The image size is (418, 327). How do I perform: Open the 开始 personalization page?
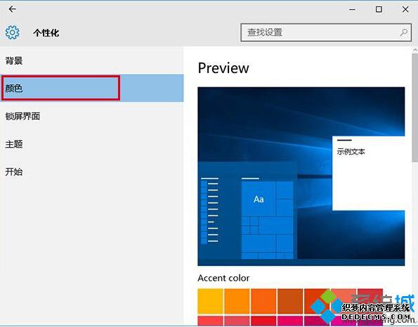coord(14,172)
